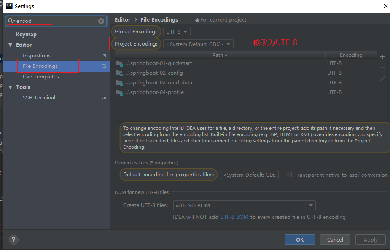Open the UTF-8 BOM link
Image resolution: width=390 pixels, height=250 pixels.
coord(234,217)
